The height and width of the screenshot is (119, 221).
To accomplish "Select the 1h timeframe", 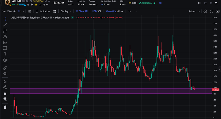I will point(19,11).
